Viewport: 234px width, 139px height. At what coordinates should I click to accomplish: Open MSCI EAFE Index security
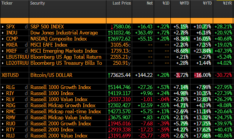[x=49, y=45]
